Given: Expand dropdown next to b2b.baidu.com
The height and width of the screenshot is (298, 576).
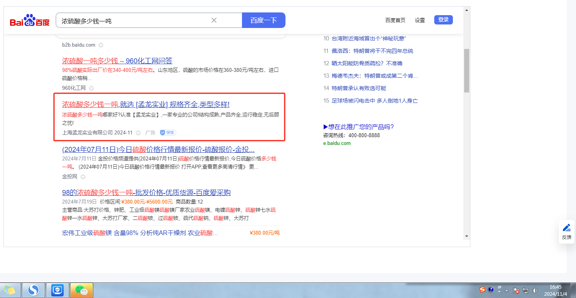Looking at the screenshot, I should click(101, 45).
